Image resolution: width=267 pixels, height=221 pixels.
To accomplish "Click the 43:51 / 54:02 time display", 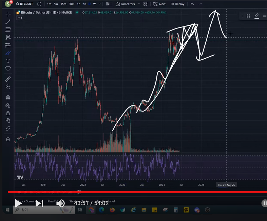I will coord(91,203).
